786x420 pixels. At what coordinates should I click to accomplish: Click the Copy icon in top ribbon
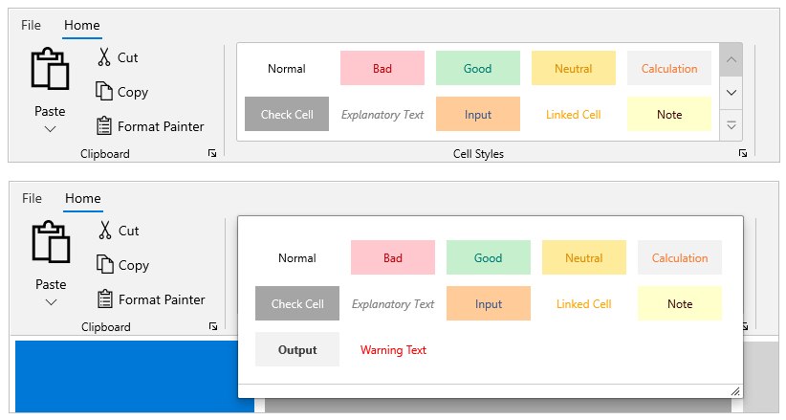104,91
